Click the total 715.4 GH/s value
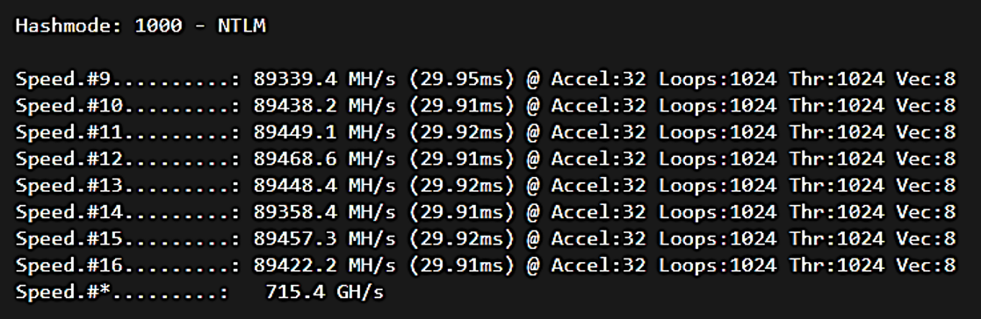Viewport: 981px width, 319px height. [325, 292]
